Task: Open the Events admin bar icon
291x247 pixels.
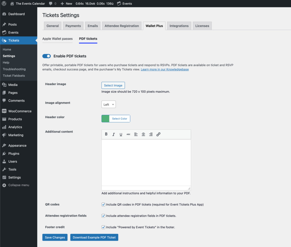Action: click(120, 4)
